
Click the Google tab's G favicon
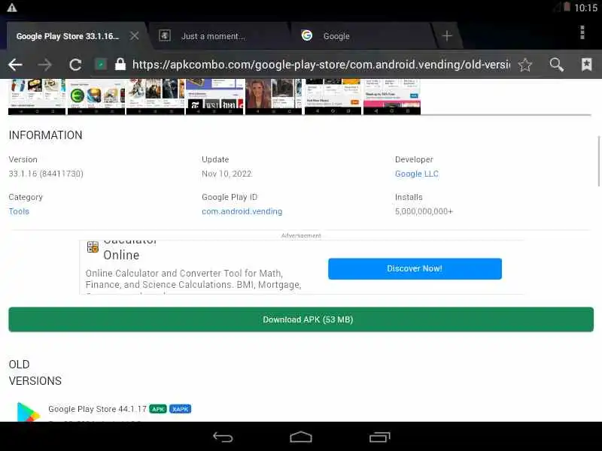pos(307,35)
